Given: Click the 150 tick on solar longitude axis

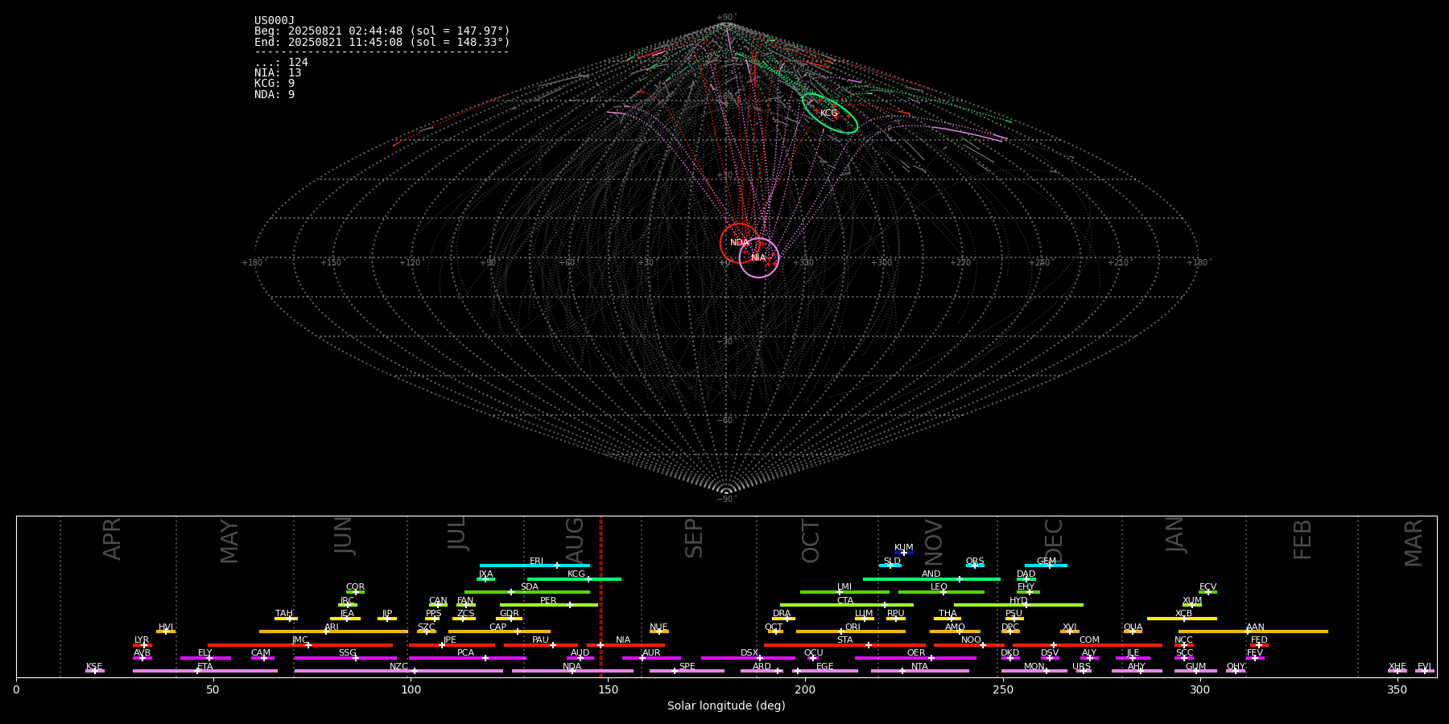Looking at the screenshot, I should pos(608,690).
